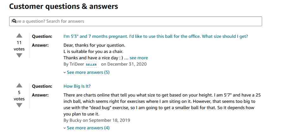Select the author name Bucky

[76, 120]
